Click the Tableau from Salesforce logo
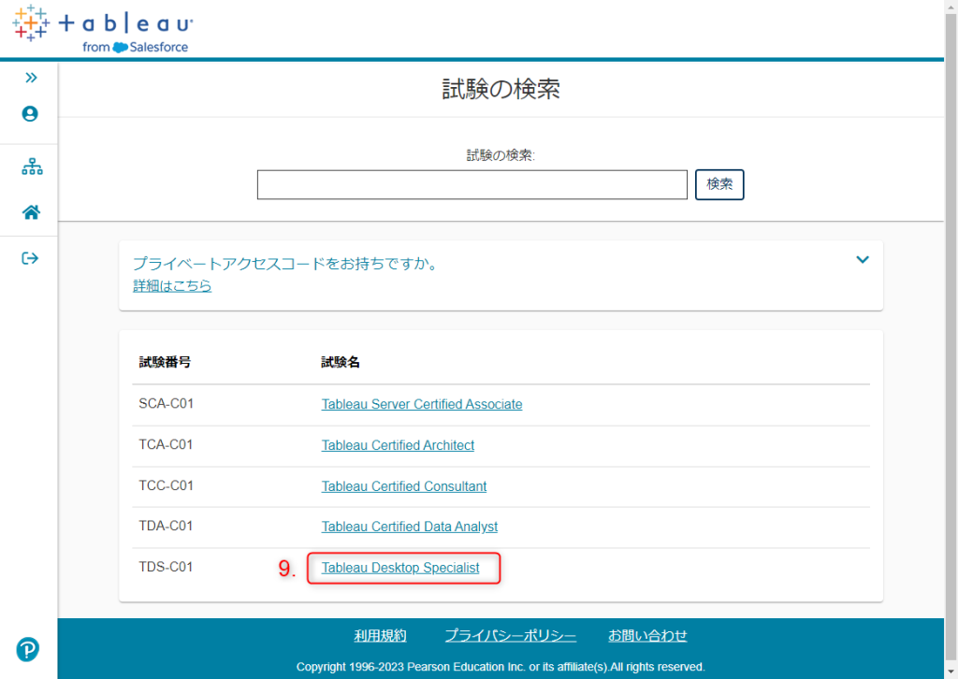Image resolution: width=958 pixels, height=679 pixels. point(102,29)
